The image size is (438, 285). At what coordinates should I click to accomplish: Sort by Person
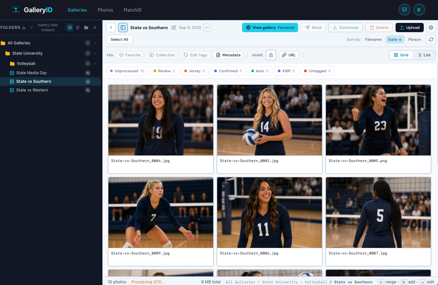pyautogui.click(x=414, y=39)
